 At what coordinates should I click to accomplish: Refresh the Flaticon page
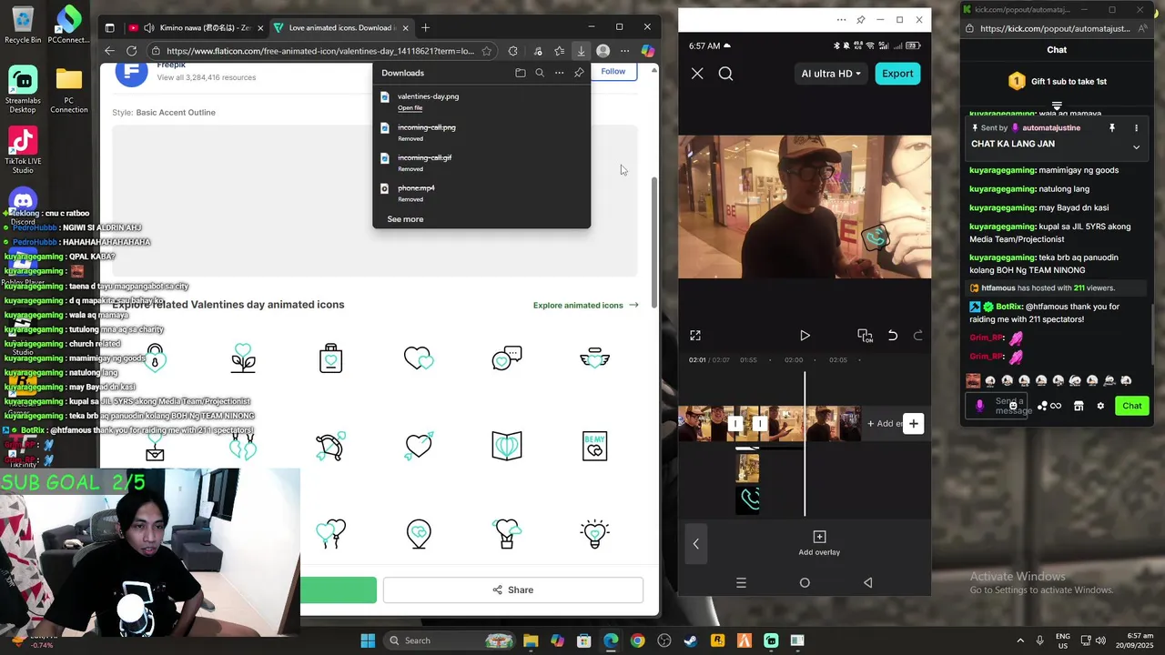click(x=132, y=51)
